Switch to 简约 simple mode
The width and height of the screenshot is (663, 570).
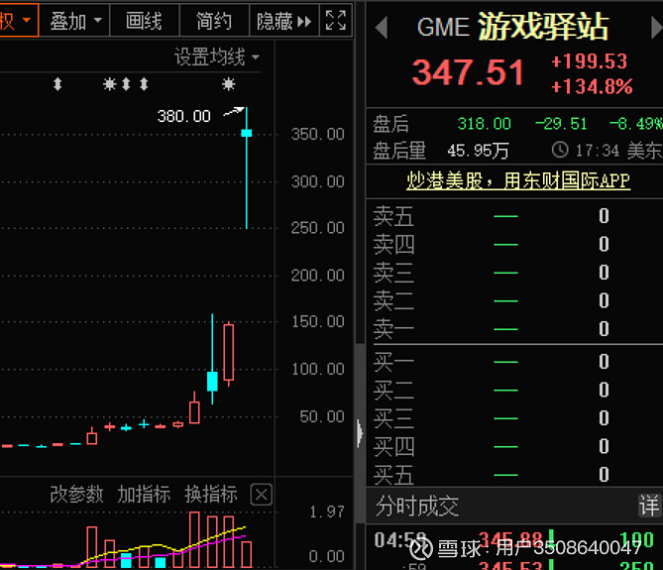tap(214, 20)
